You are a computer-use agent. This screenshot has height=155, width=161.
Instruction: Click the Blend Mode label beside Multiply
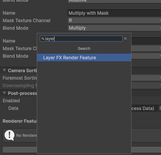(x=16, y=28)
